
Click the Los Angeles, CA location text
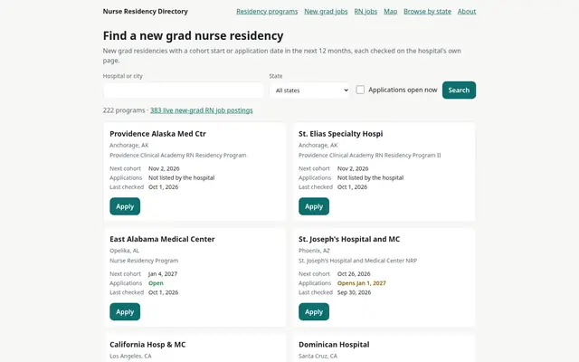click(130, 356)
